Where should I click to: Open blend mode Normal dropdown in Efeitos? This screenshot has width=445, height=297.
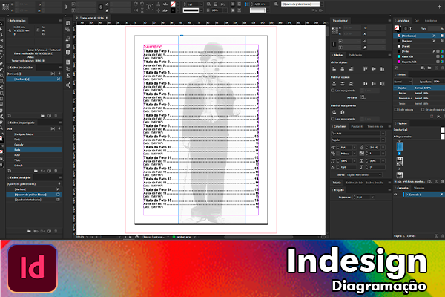(403, 82)
